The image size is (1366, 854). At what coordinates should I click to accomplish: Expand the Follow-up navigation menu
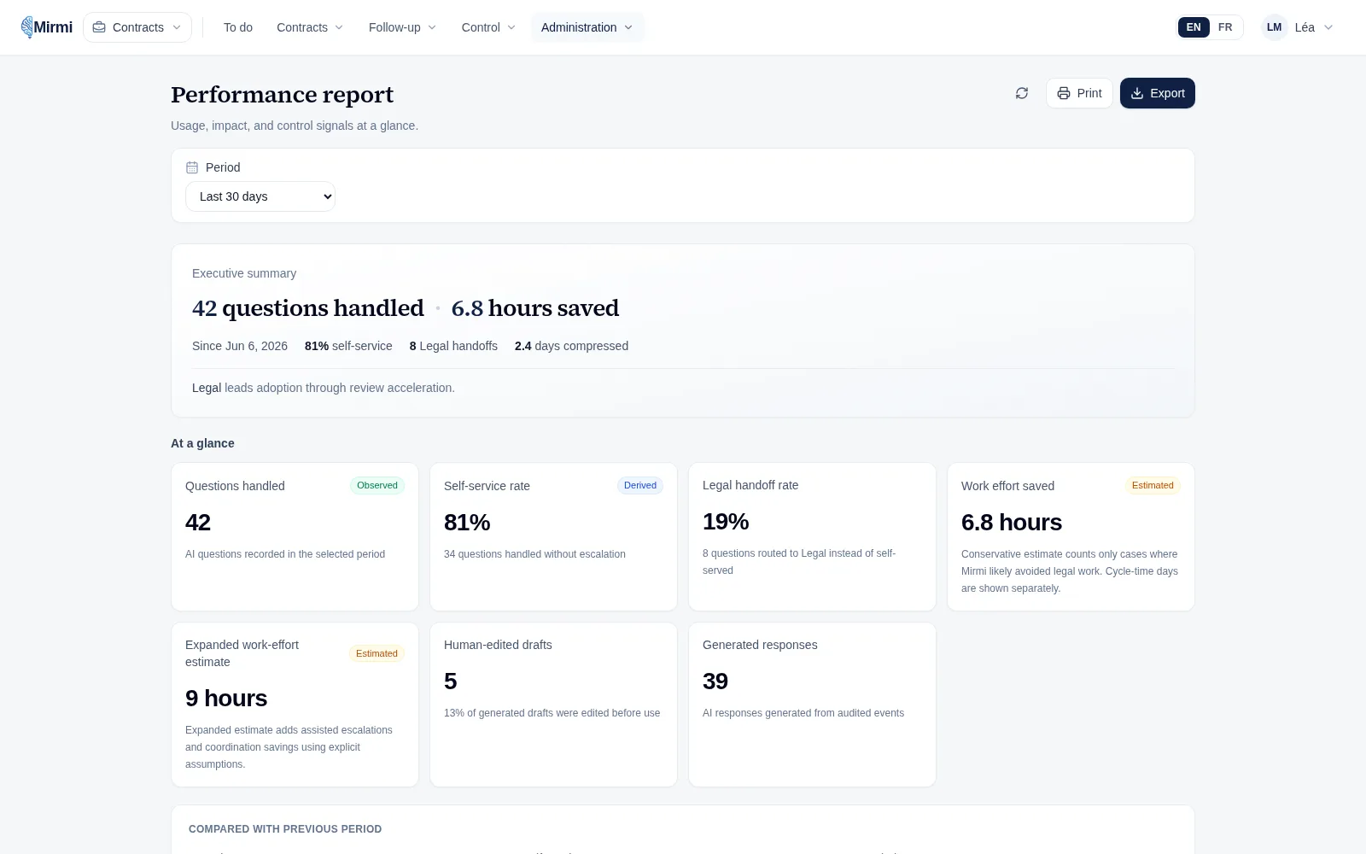coord(402,27)
